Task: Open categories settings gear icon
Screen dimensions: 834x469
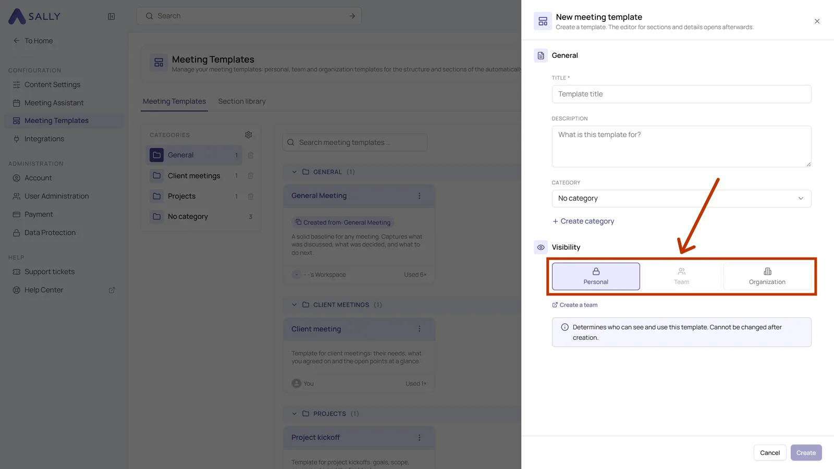Action: [249, 135]
